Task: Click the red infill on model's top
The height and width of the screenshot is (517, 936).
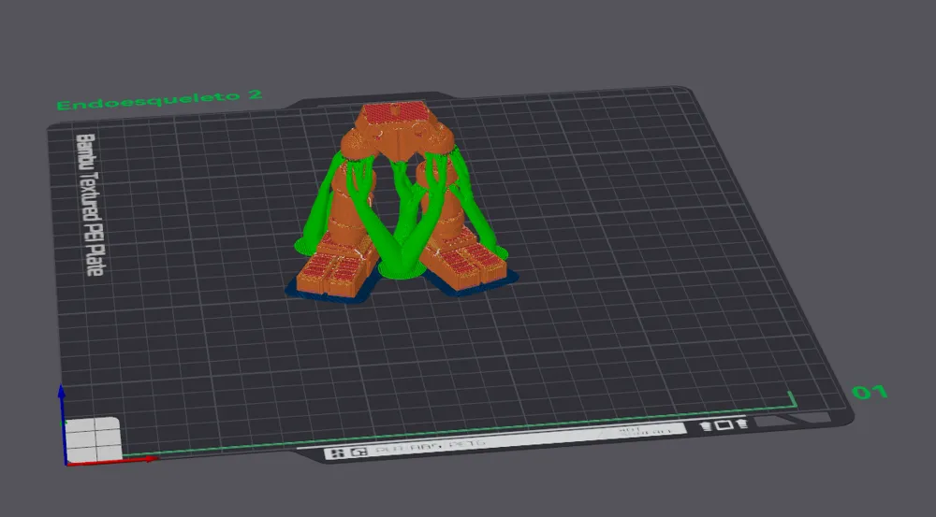Action: click(392, 115)
